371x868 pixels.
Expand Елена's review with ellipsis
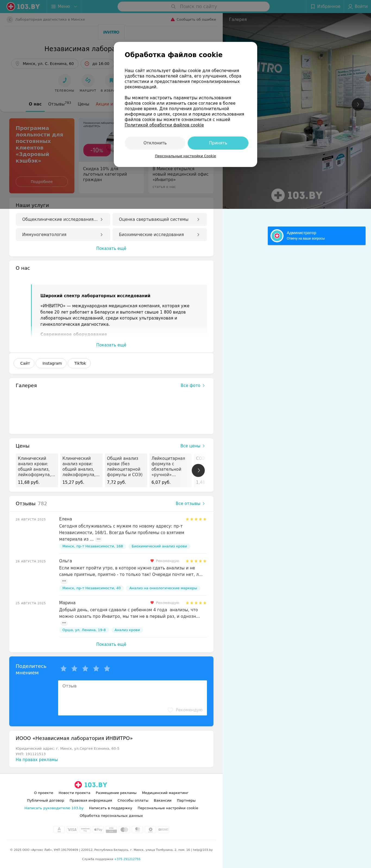99,539
